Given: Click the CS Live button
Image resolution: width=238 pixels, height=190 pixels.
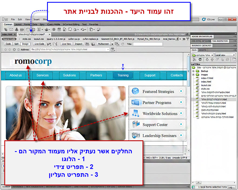Looking at the screenshot, I should [208, 19].
